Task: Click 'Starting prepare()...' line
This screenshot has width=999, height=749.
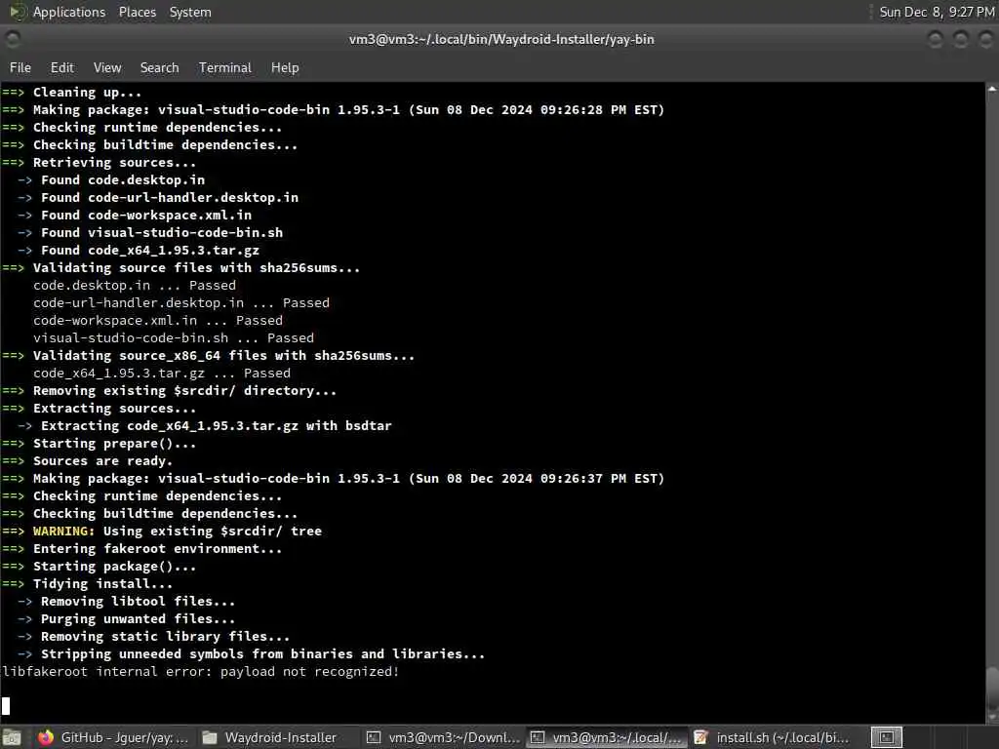Action: coord(99,444)
